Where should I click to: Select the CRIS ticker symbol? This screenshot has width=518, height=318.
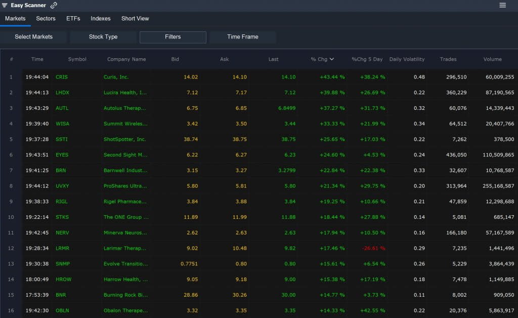coord(62,77)
